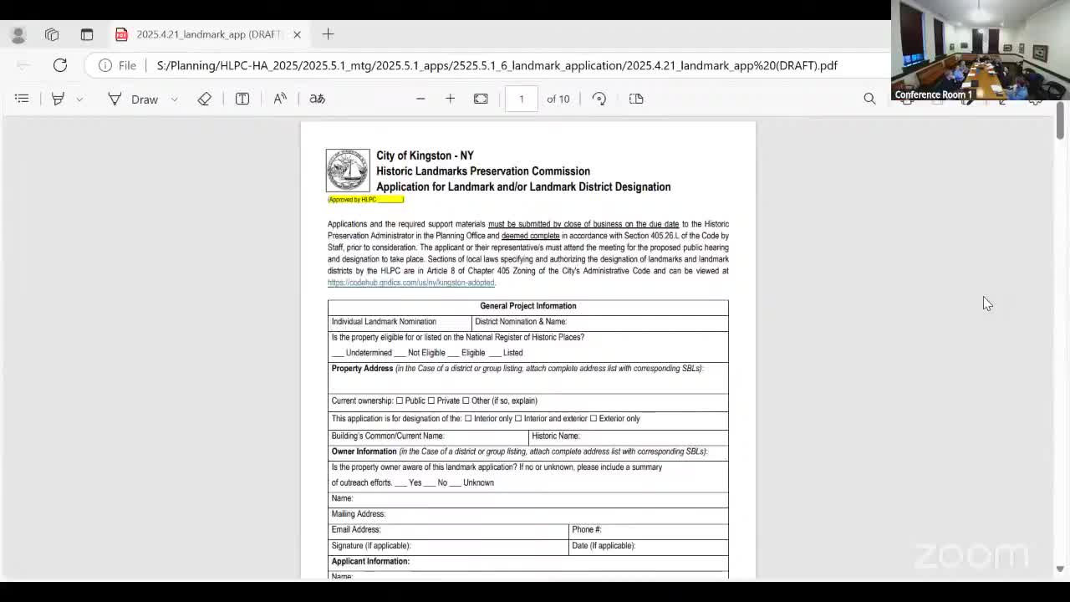Open search within the PDF
Viewport: 1070px width, 602px height.
tap(869, 99)
